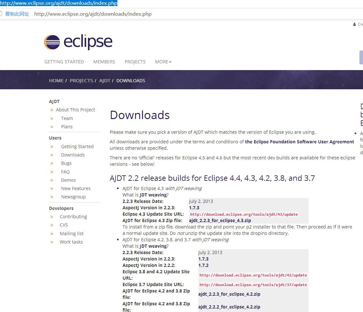This screenshot has height=312, width=363.
Task: Download ajdt_2.2.3_for_eclipse_4.2.zip
Action: point(229,294)
